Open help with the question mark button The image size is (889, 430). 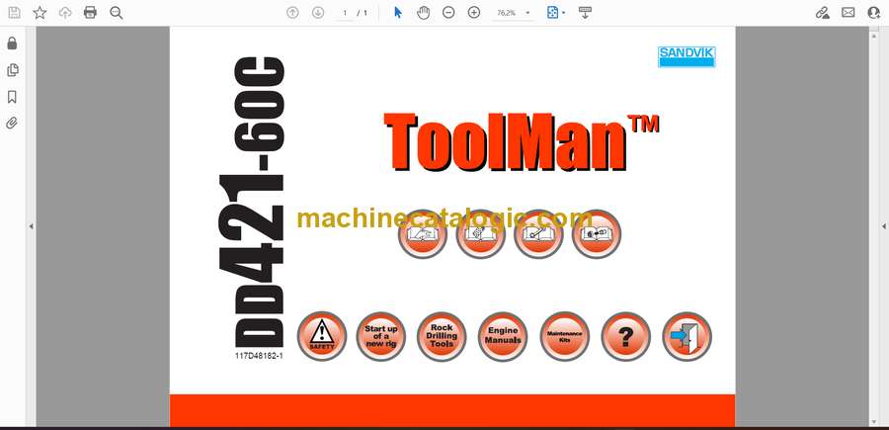pos(626,336)
